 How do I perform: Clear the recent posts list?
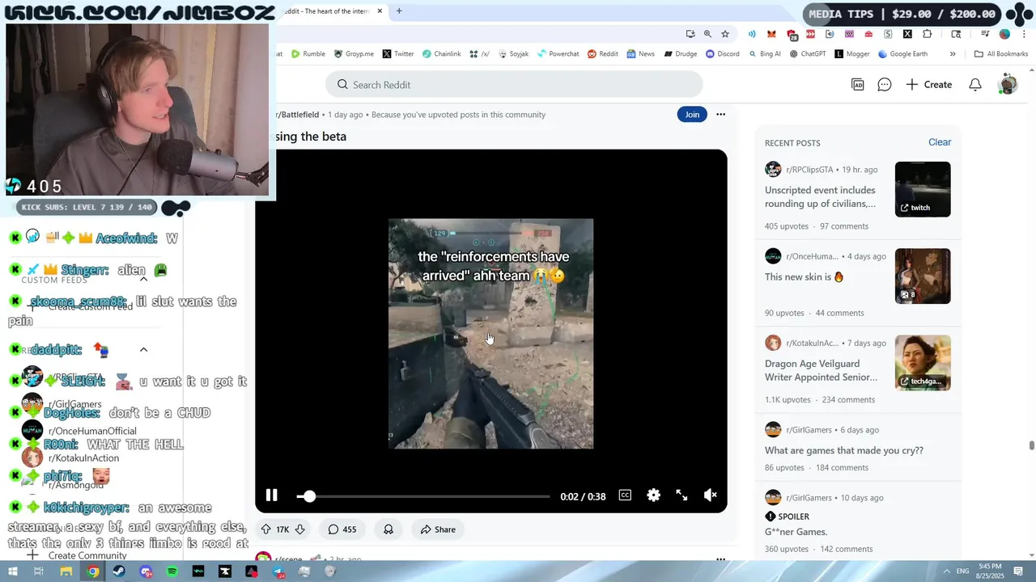pos(940,142)
